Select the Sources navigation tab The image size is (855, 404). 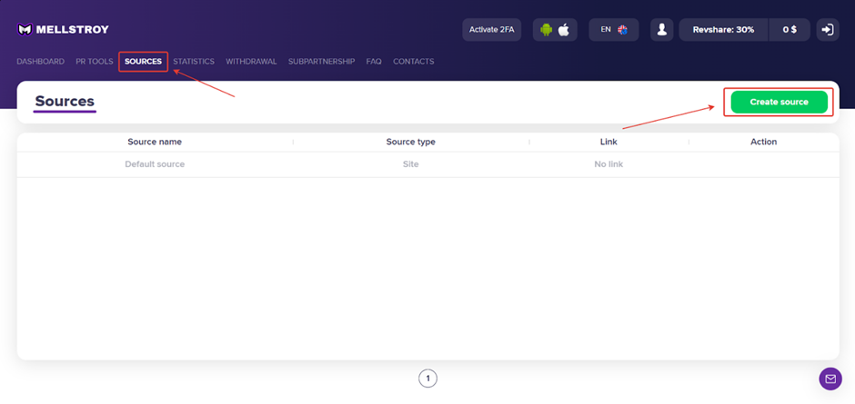[x=143, y=62]
